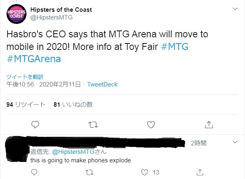View the 94 retweets list
Image resolution: width=245 pixels, height=179 pixels.
26,104
